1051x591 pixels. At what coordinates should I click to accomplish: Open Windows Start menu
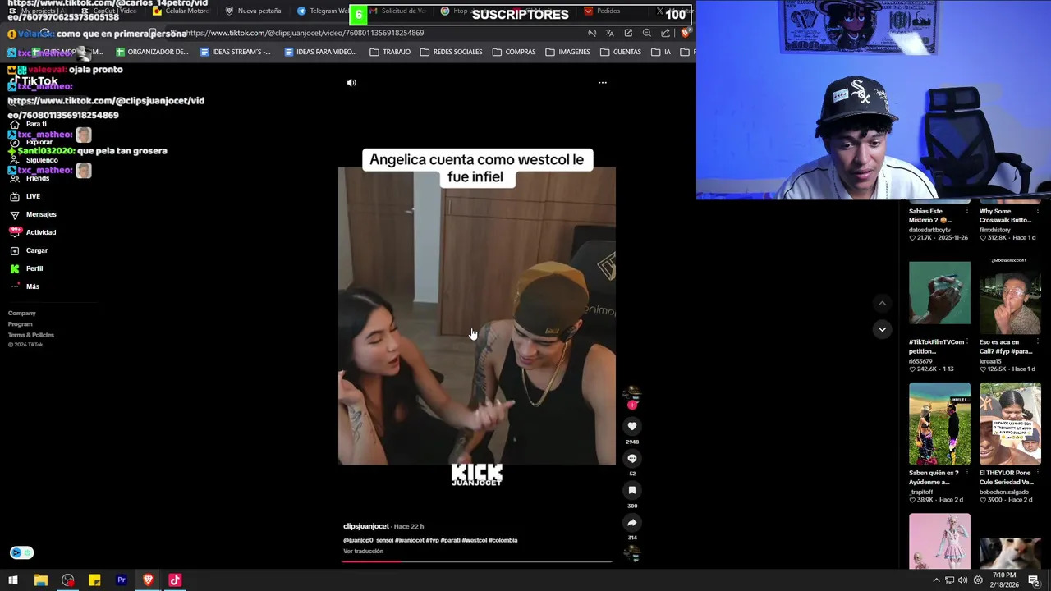pos(13,580)
